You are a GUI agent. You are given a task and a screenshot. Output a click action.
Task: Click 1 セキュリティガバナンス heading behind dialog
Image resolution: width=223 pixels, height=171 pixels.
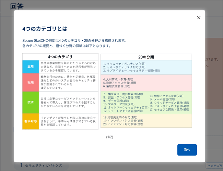click(41, 165)
